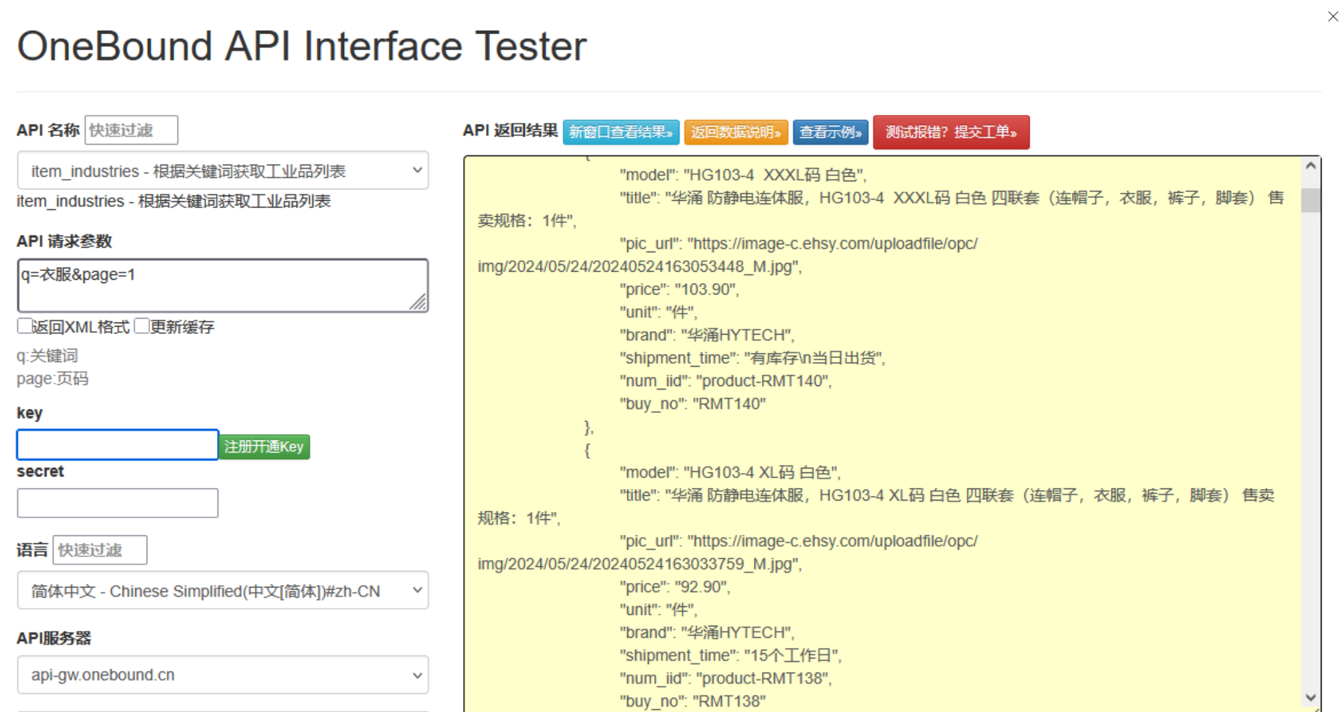The height and width of the screenshot is (712, 1339).
Task: Click "model": "HG103-4 XL码 白色" text
Action: tap(730, 472)
